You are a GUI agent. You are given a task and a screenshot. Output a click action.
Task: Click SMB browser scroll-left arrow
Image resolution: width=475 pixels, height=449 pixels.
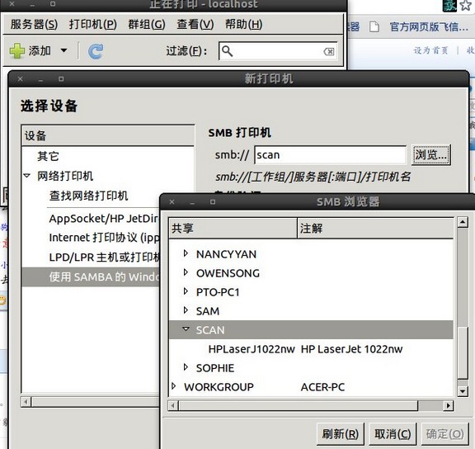173,405
